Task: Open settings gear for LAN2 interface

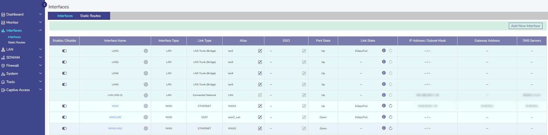Action: coord(146,51)
